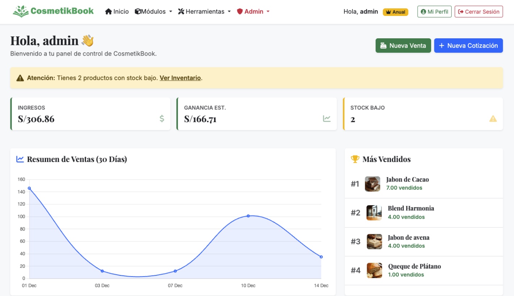Click the Nueva Cotización button
Image resolution: width=514 pixels, height=296 pixels.
click(x=468, y=46)
